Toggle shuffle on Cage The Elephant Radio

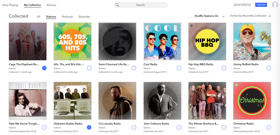click(44, 68)
